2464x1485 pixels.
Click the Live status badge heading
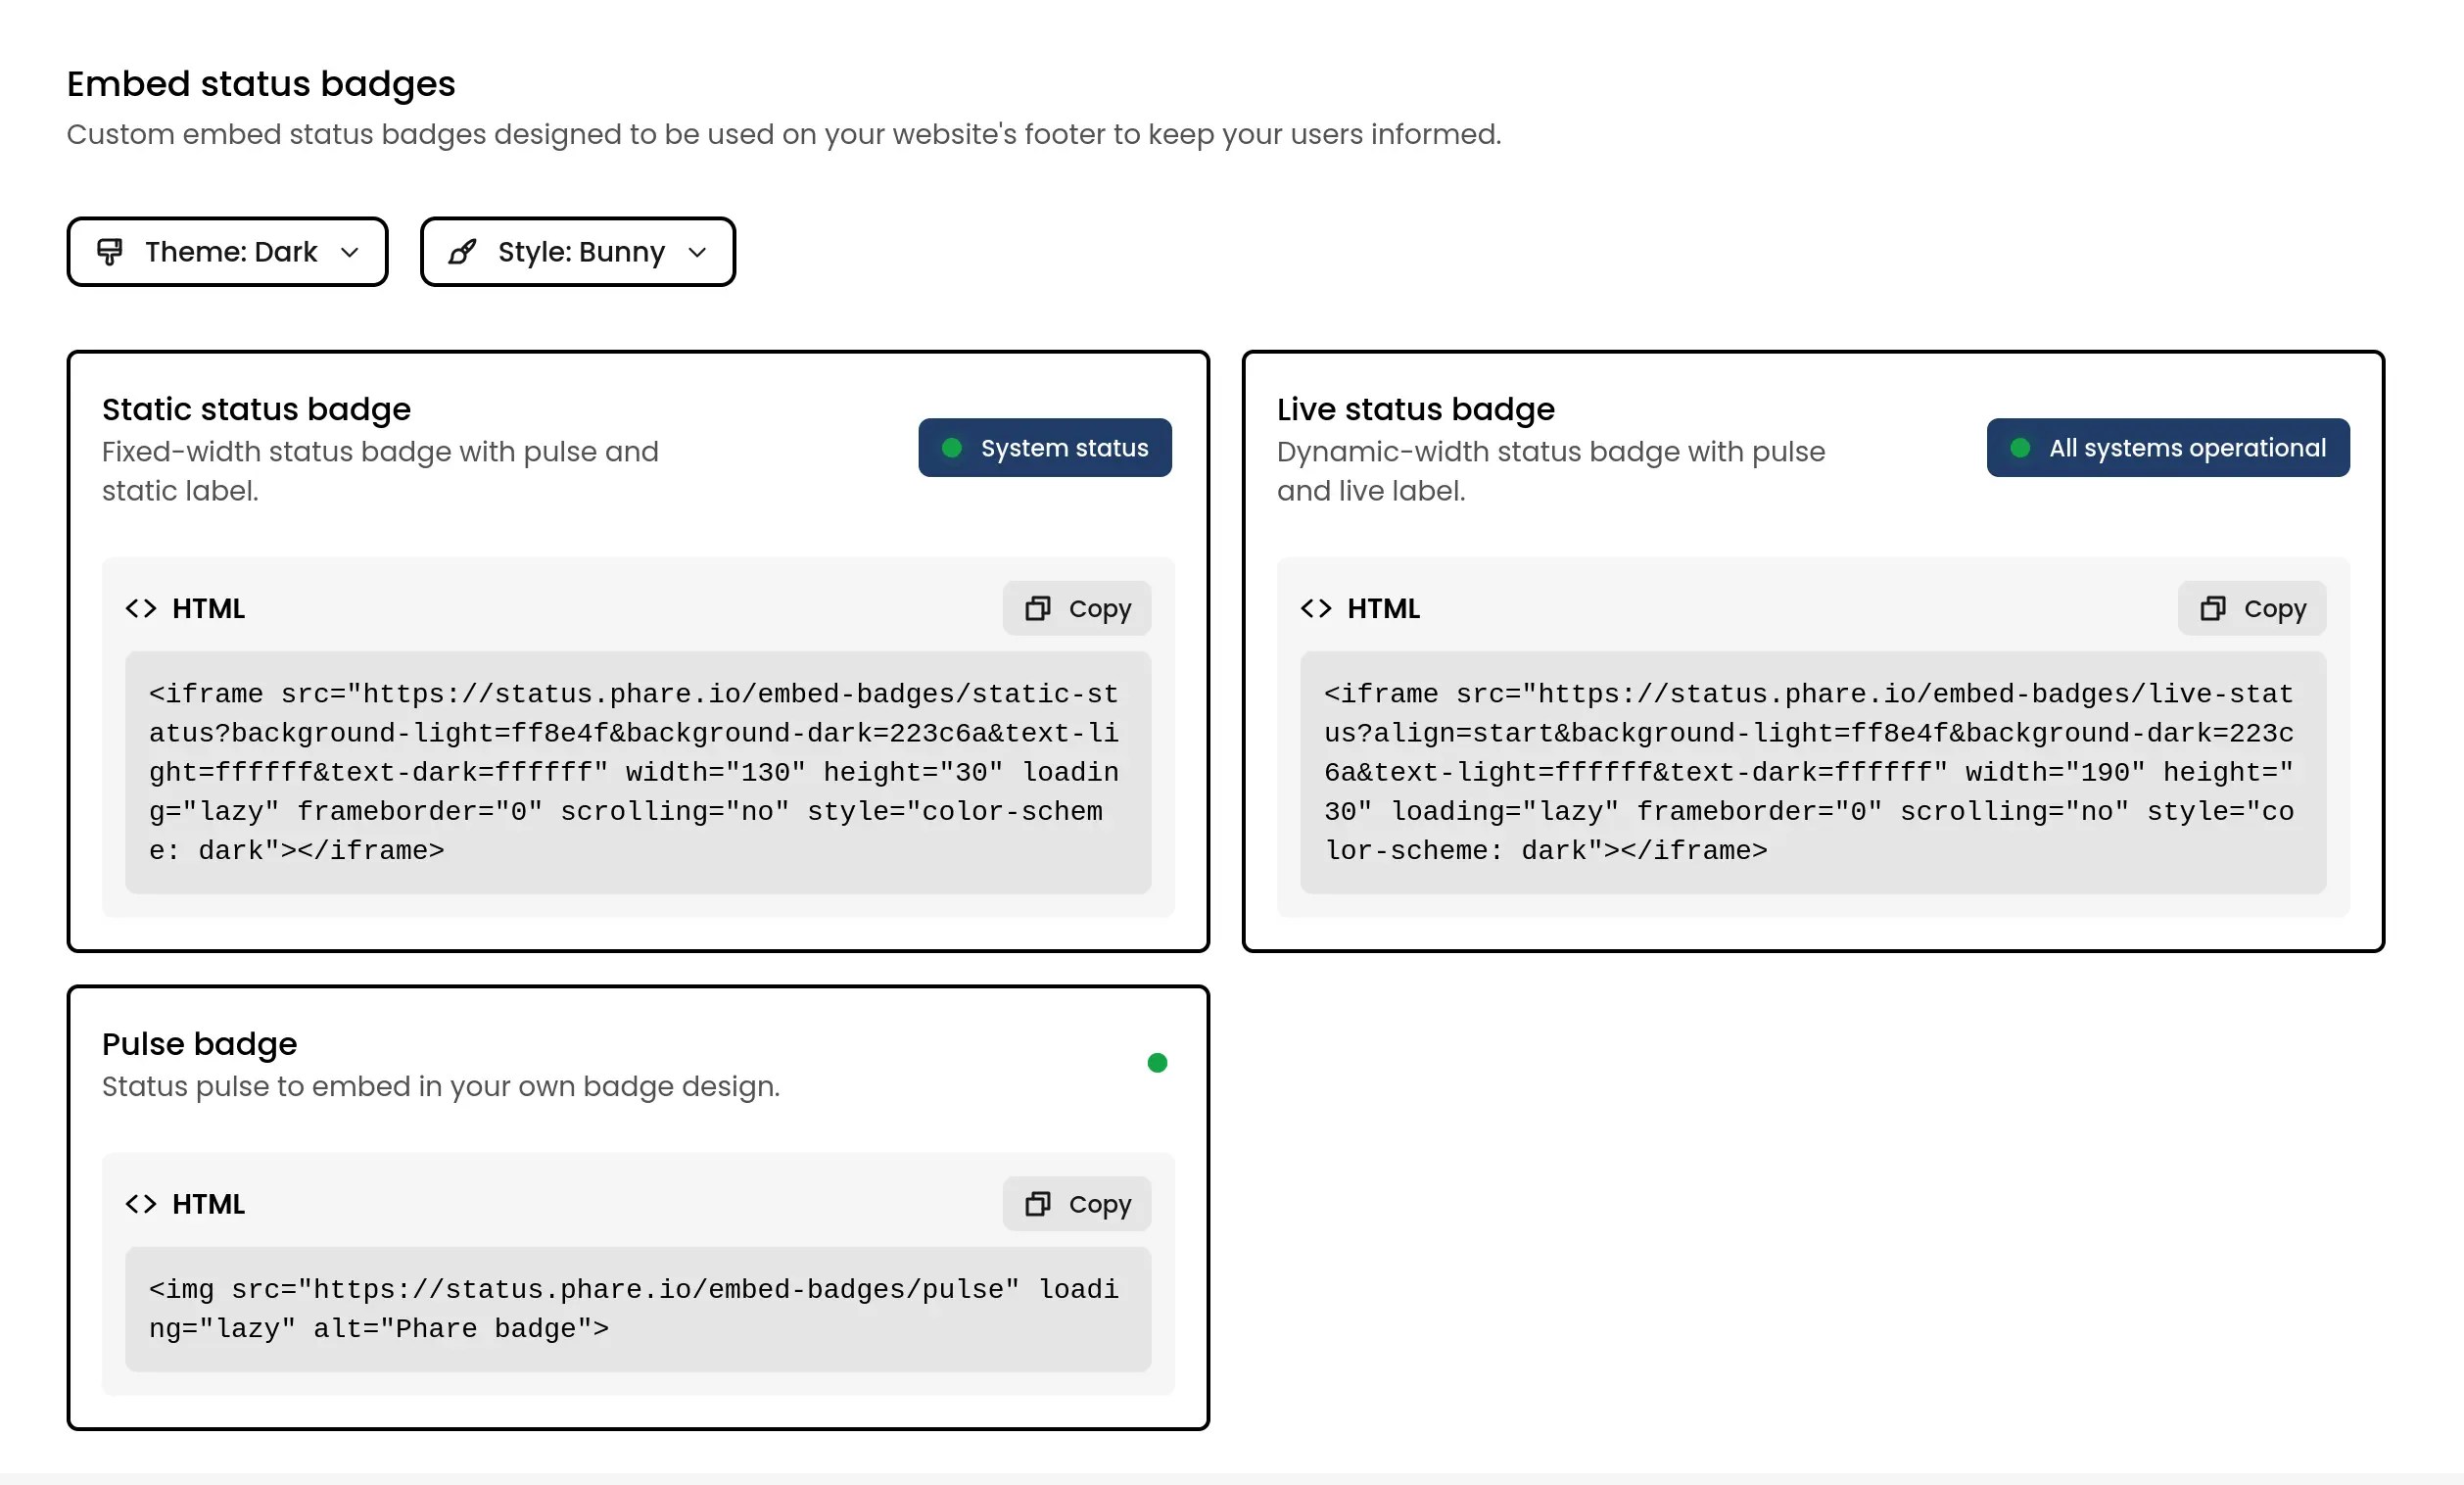[x=1415, y=409]
